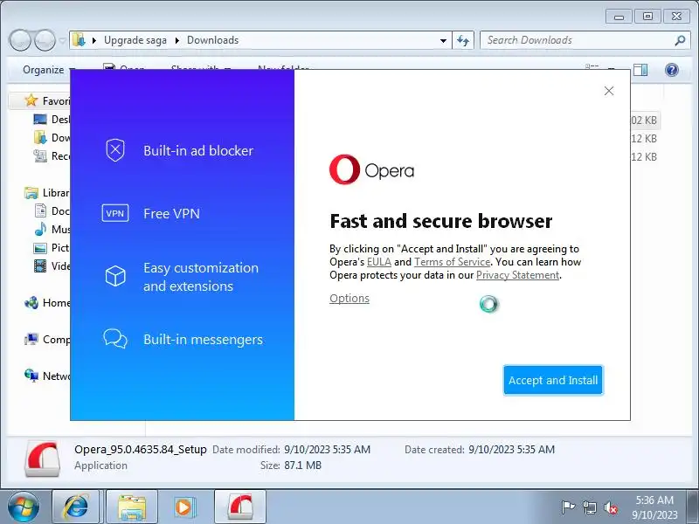The image size is (699, 524).
Task: Click Easy customization and extensions text
Action: [201, 277]
